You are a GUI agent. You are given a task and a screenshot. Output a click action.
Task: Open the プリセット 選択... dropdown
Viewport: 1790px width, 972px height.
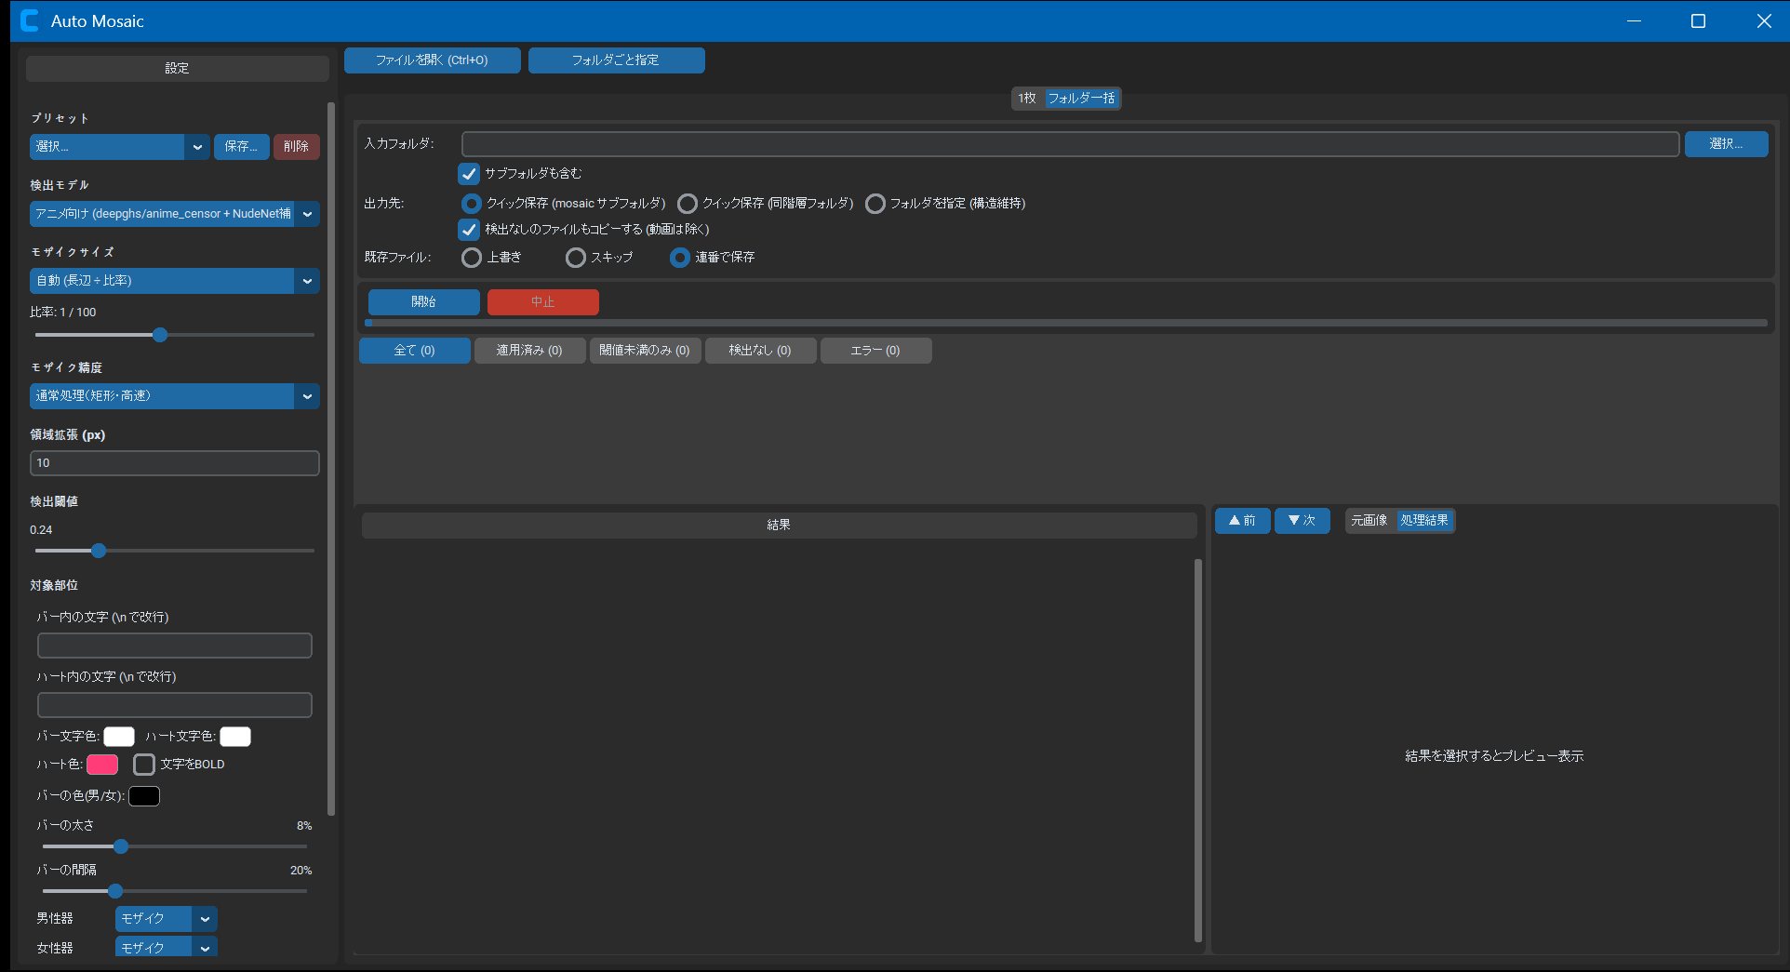pyautogui.click(x=119, y=147)
